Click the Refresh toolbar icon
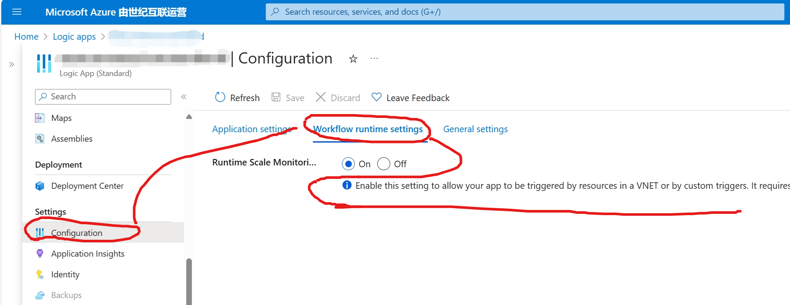The width and height of the screenshot is (790, 305). coord(220,97)
